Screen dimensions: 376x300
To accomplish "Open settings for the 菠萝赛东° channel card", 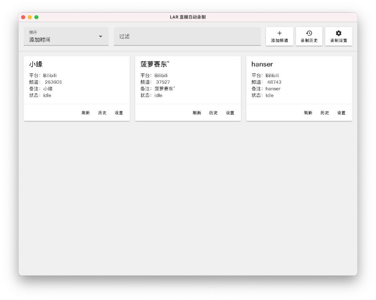I will click(x=230, y=113).
